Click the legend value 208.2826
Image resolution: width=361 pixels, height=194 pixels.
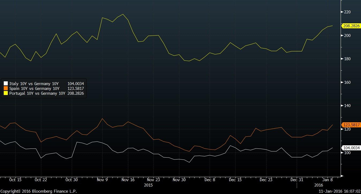click(76, 93)
